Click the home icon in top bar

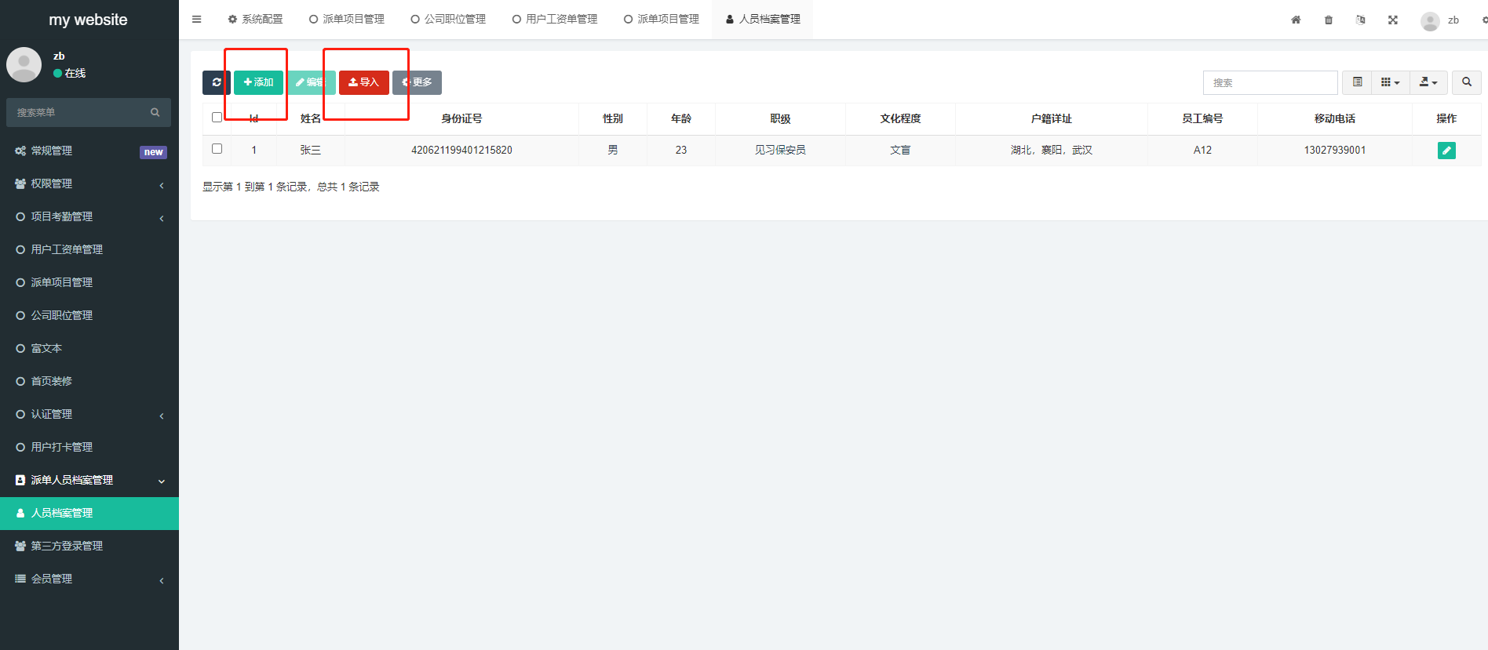point(1296,20)
